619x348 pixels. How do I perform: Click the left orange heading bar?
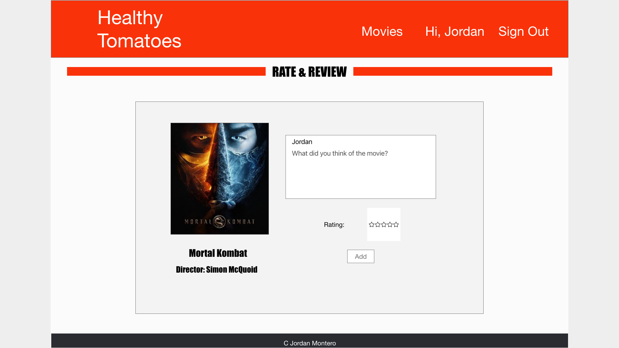coord(166,71)
